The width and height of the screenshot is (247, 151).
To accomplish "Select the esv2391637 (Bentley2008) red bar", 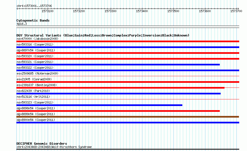I will point(120,88).
